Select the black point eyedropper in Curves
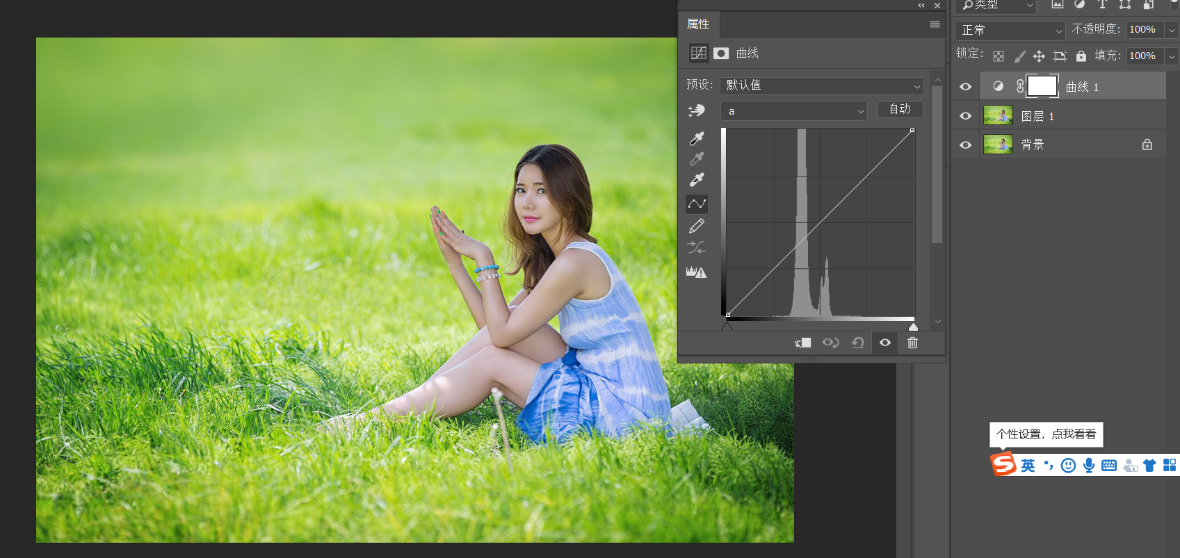 pyautogui.click(x=697, y=138)
